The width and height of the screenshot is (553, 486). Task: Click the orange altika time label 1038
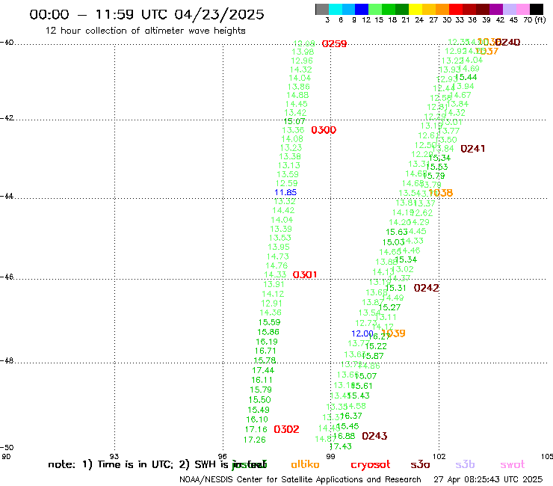[441, 193]
